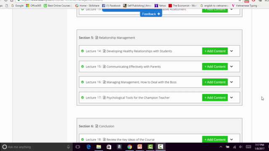Open Task View from the taskbar
Viewport: 269px width, 151px height.
click(x=78, y=147)
